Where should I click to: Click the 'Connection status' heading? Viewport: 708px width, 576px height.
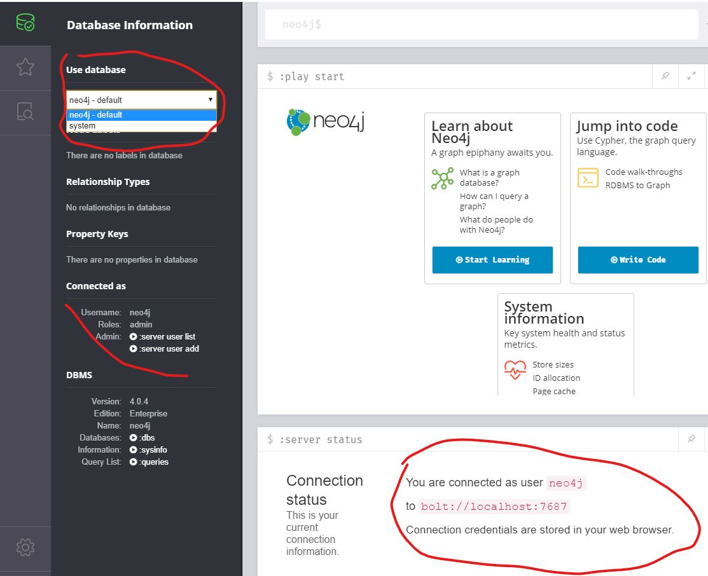coord(324,490)
